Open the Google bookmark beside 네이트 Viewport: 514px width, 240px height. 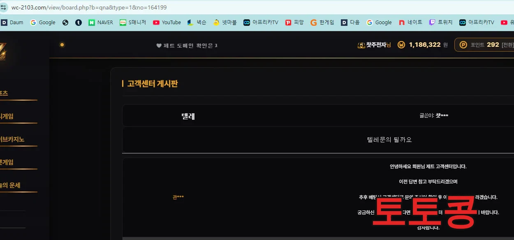tap(379, 23)
